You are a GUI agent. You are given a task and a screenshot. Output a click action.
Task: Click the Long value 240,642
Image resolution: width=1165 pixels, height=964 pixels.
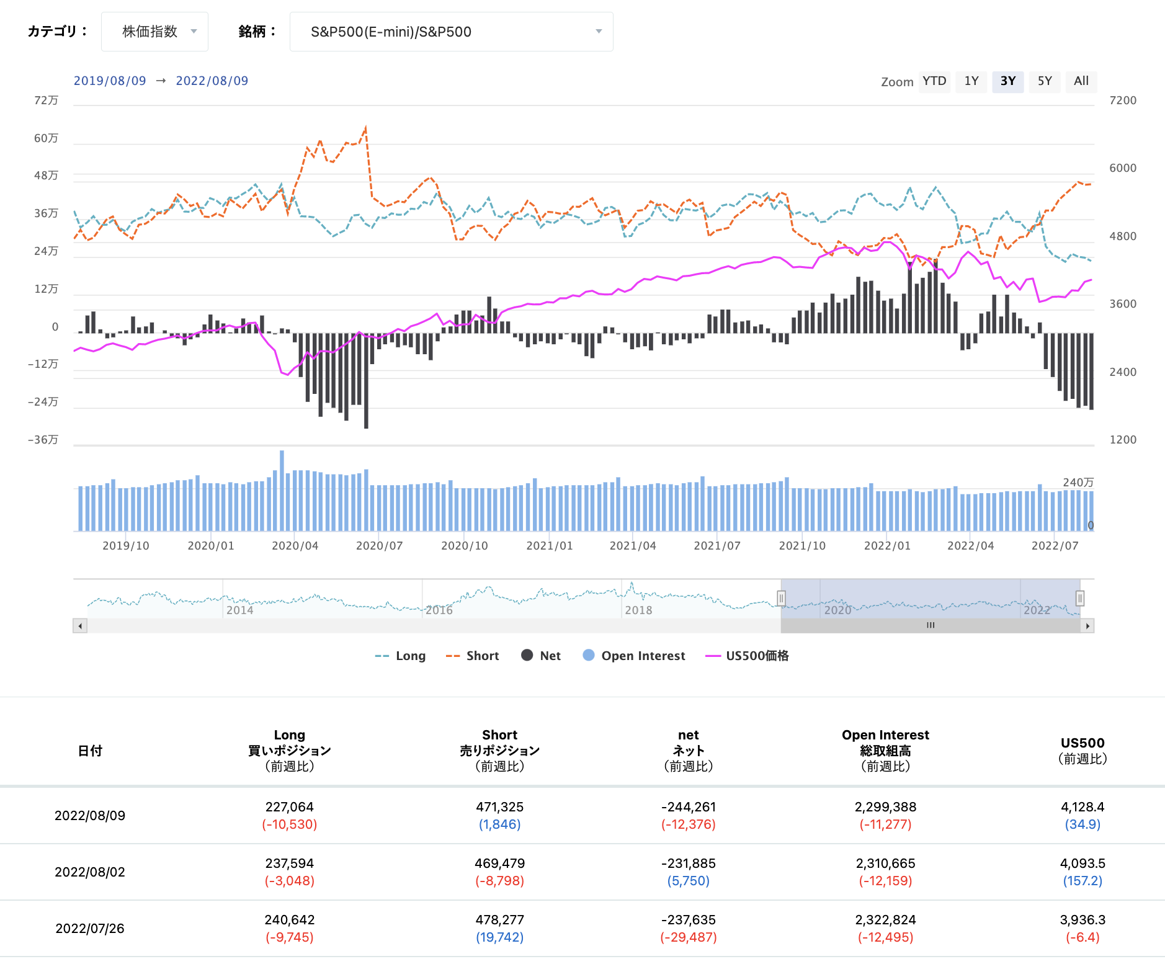pyautogui.click(x=290, y=920)
